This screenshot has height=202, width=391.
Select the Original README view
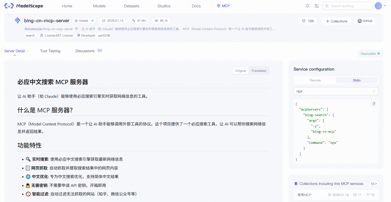point(240,71)
